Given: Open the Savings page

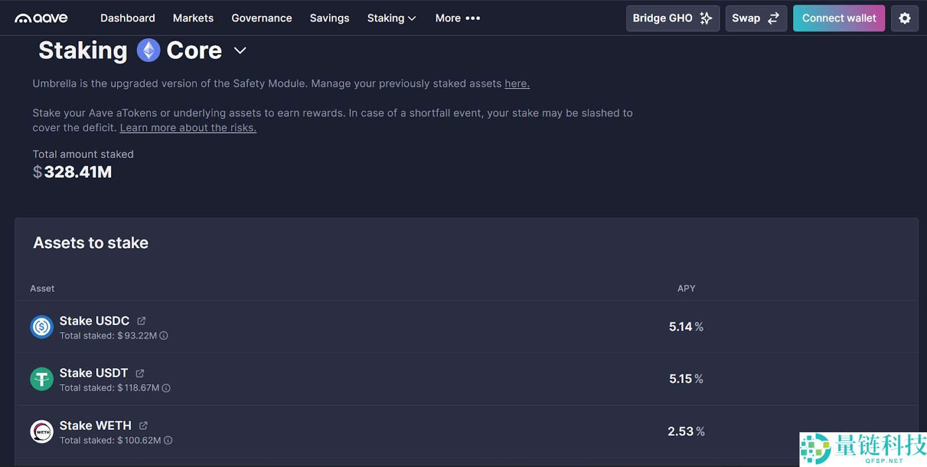Looking at the screenshot, I should click(x=329, y=18).
